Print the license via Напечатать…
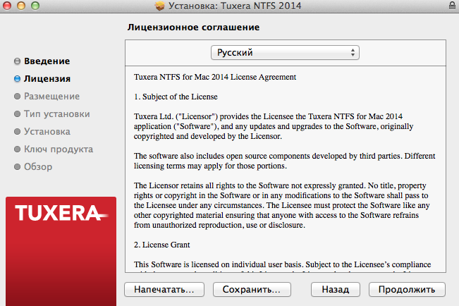The height and width of the screenshot is (306, 459). click(x=164, y=289)
